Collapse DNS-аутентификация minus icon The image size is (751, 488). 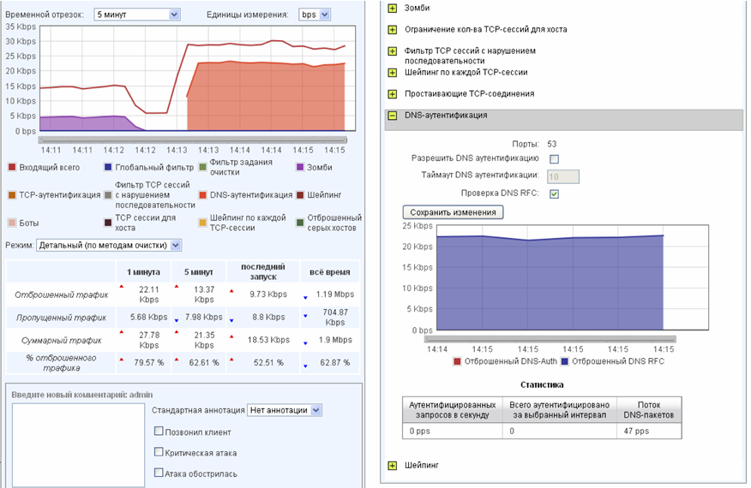tap(393, 116)
